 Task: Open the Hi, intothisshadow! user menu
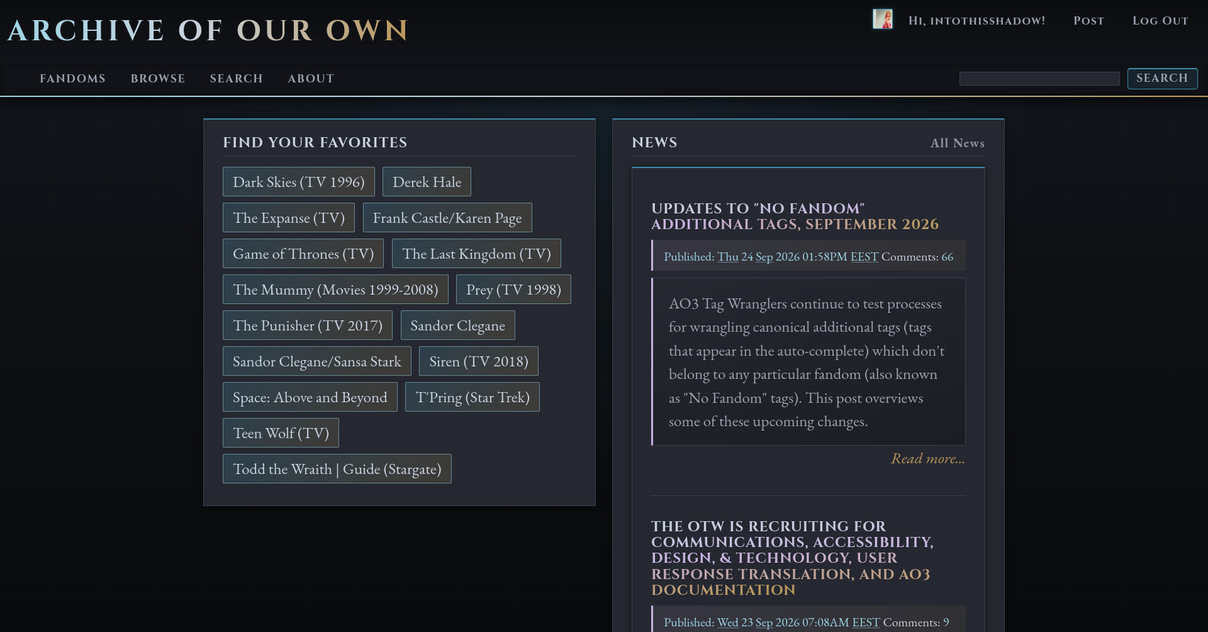(x=976, y=21)
